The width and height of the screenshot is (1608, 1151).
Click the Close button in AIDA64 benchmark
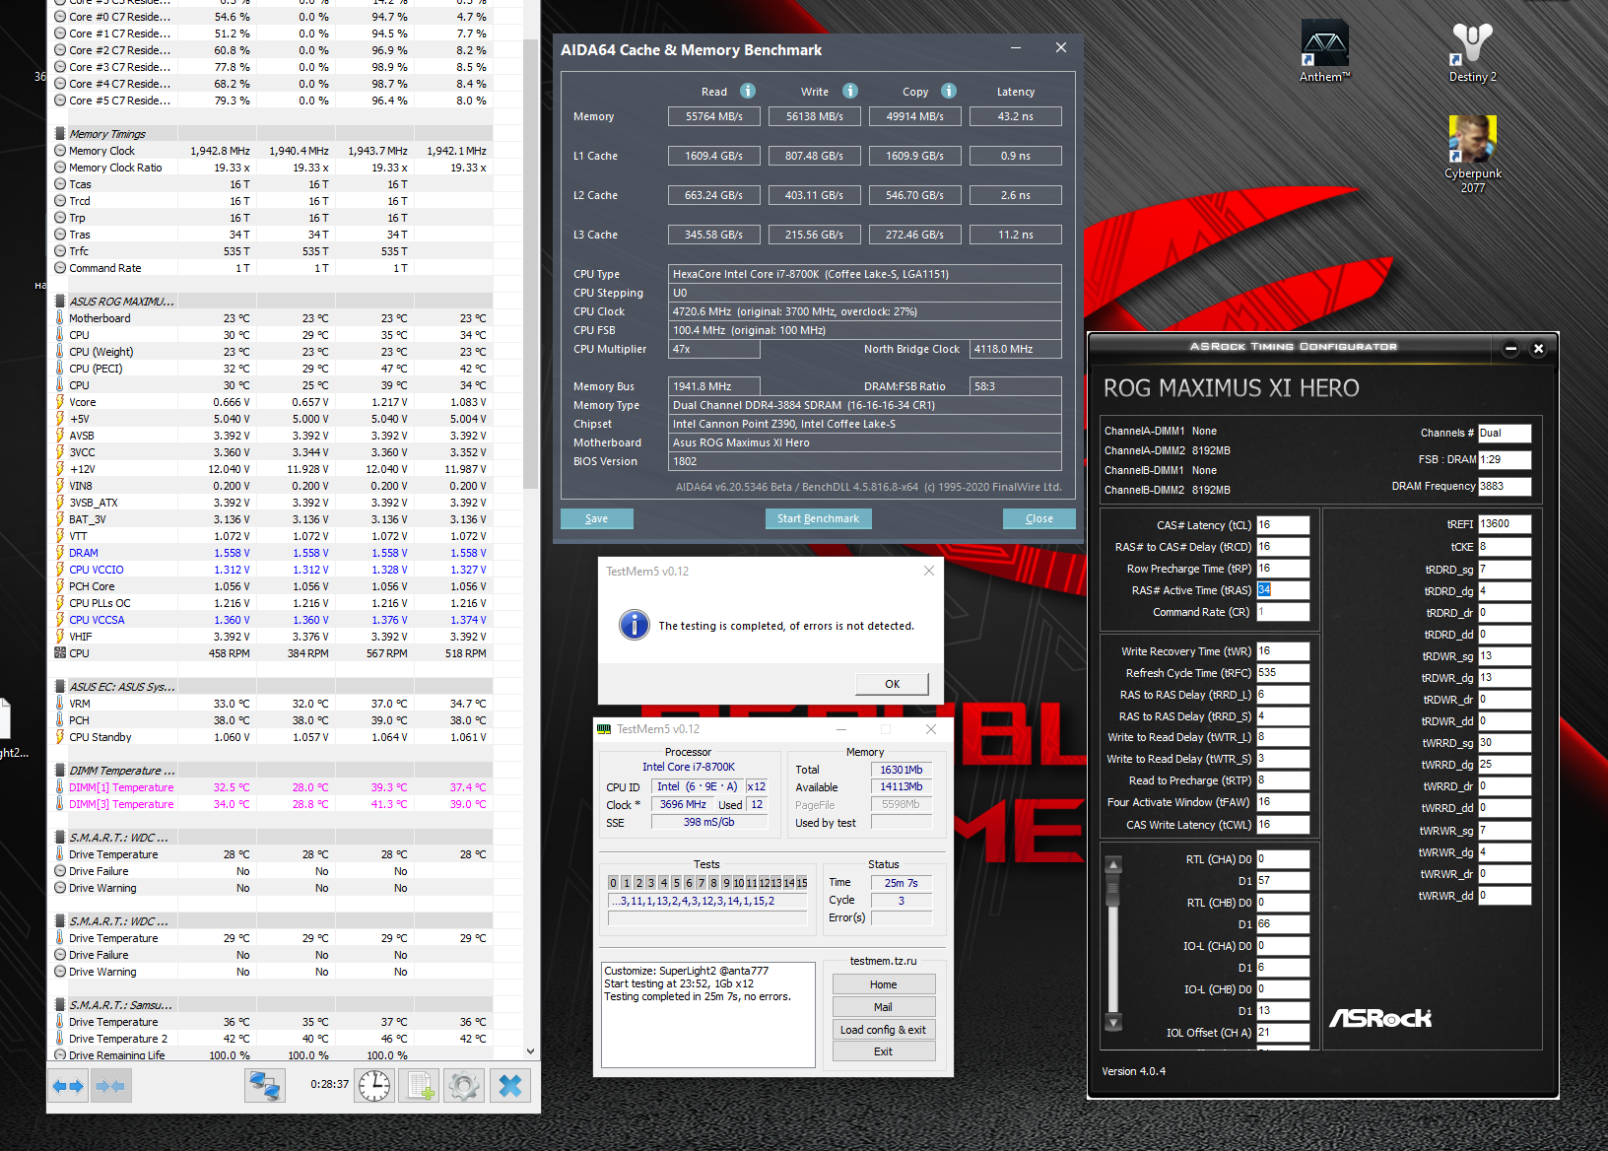coord(1039,518)
